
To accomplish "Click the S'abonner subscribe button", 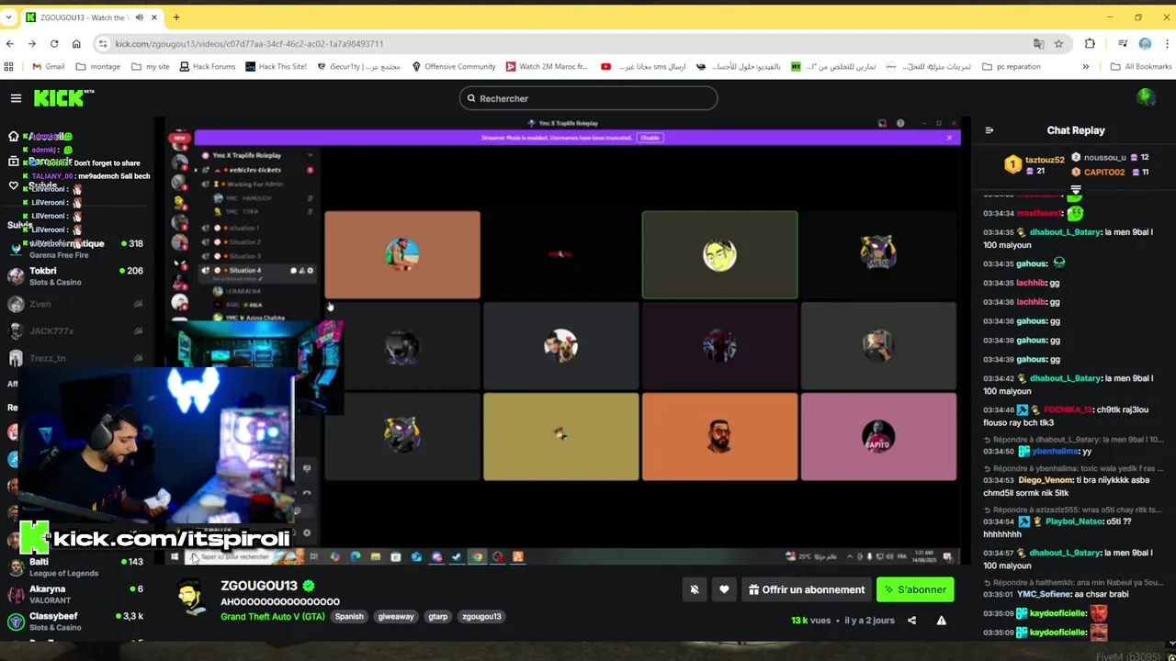I will 915,589.
